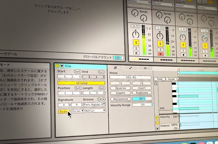Toggle the Scale button beside Fold

click(x=171, y=79)
